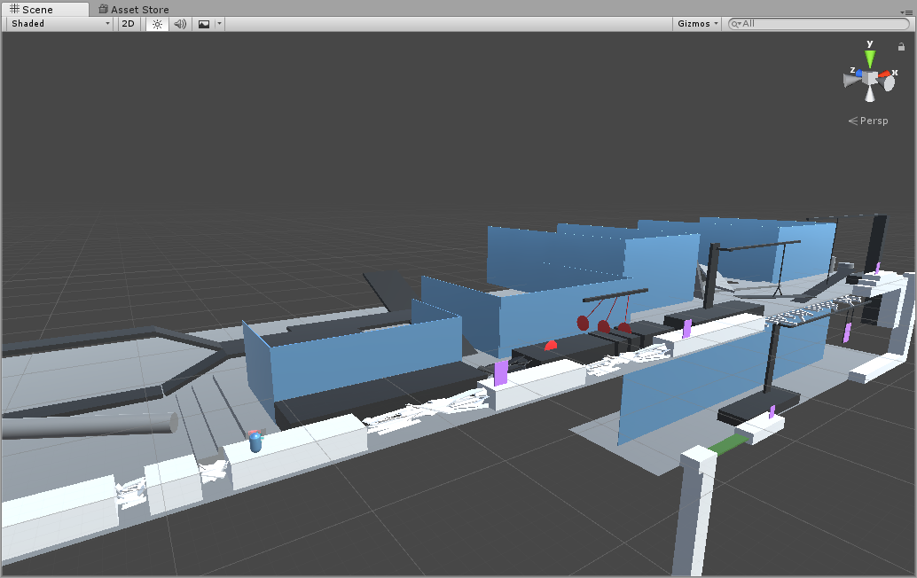
Task: Click the blue Z axis cone
Action: 858,74
